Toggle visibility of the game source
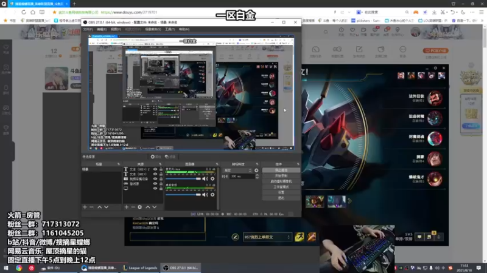Image resolution: width=487 pixels, height=273 pixels. click(x=155, y=184)
